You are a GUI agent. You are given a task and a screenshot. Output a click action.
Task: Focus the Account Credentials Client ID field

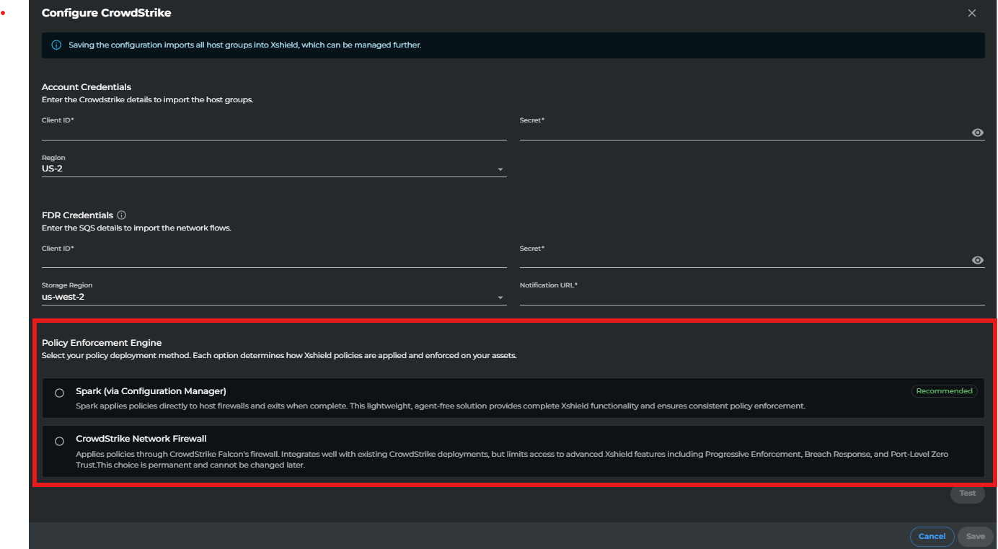click(x=274, y=132)
